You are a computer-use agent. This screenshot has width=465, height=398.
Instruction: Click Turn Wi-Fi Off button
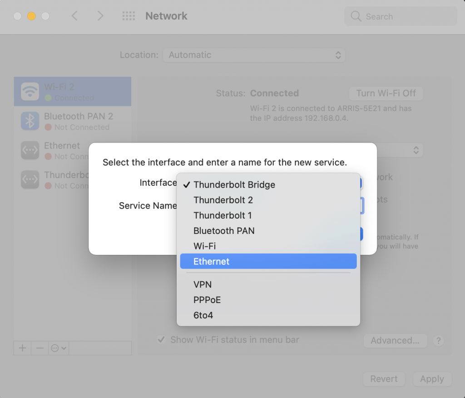coord(386,93)
